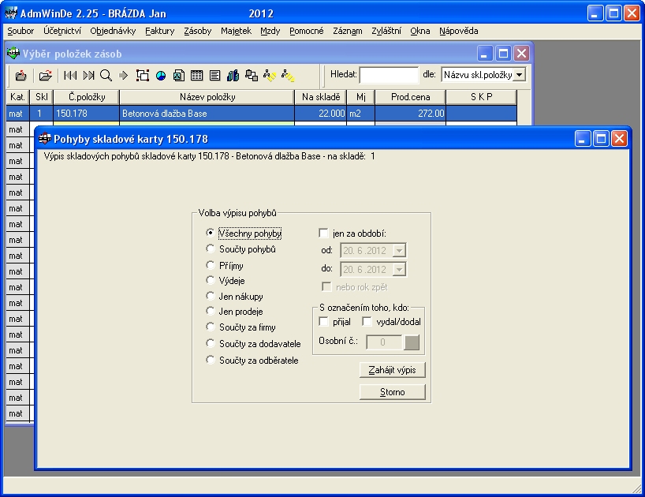Click the Název položky column header
Image resolution: width=645 pixels, height=497 pixels.
[207, 97]
